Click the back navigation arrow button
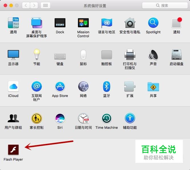The image size is (190, 170). (x=26, y=5)
